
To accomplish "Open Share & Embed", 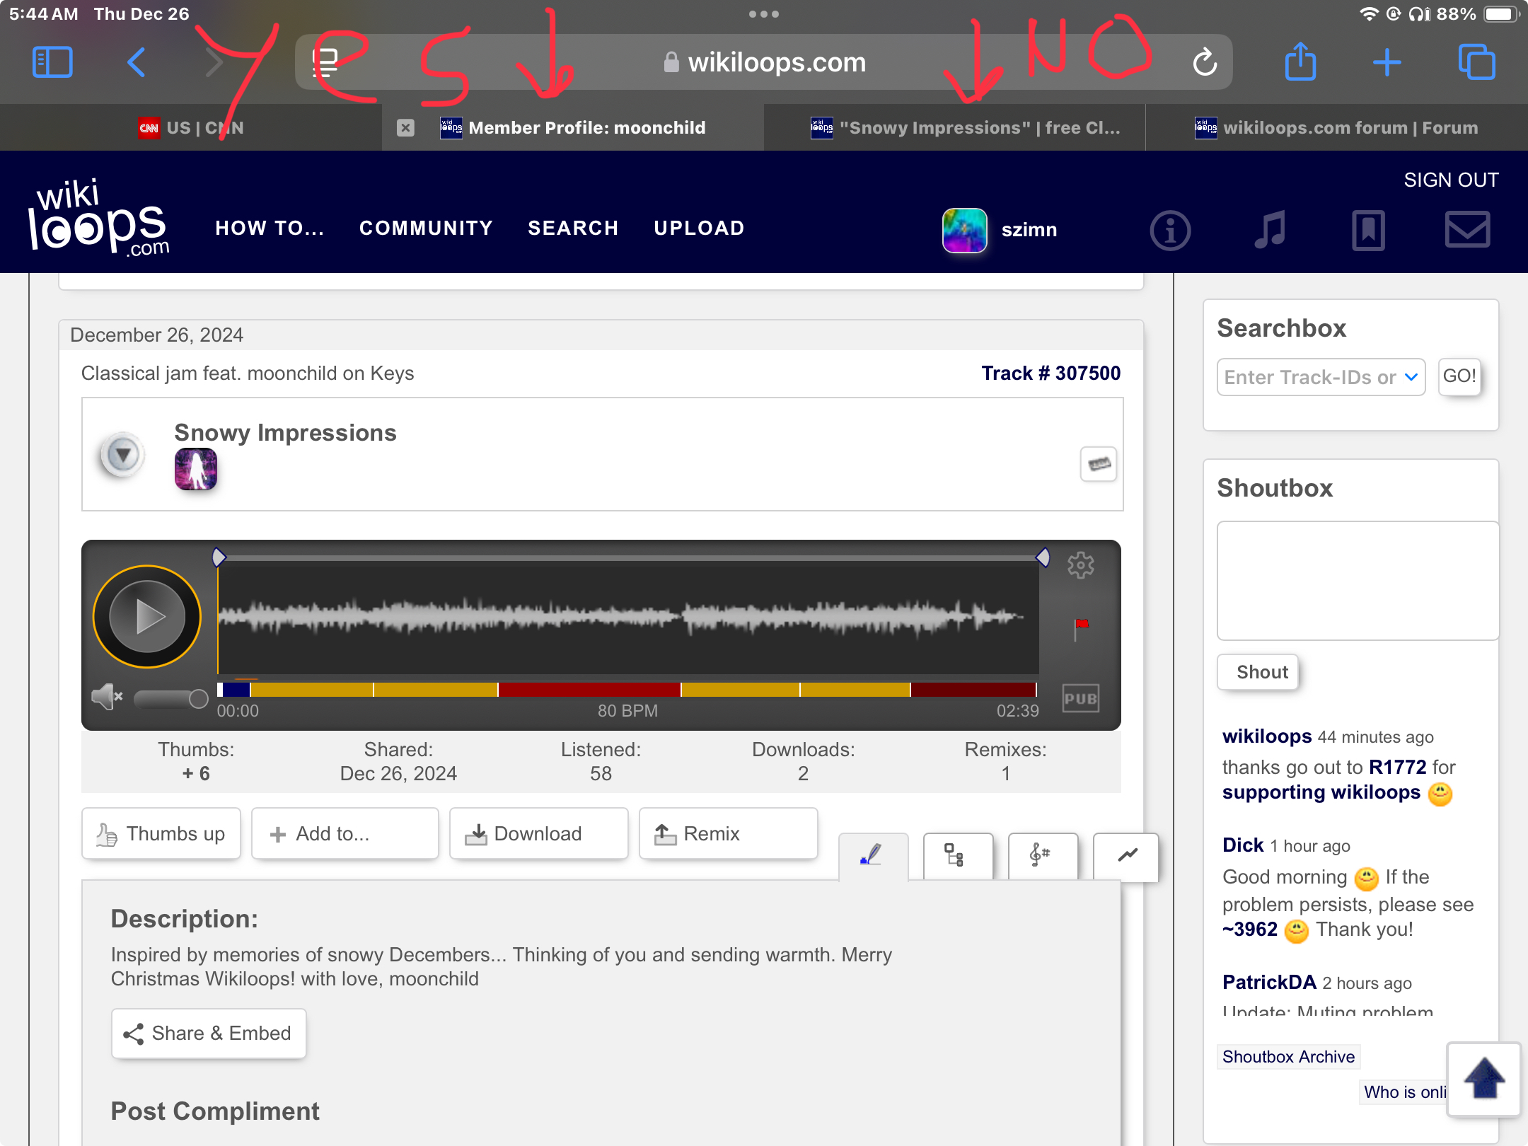I will 209,1034.
